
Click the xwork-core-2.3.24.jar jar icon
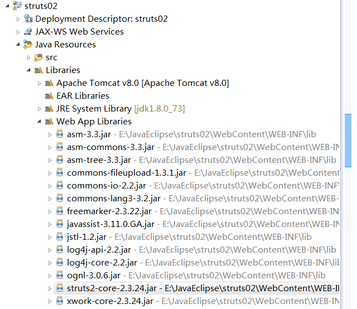coord(60,301)
